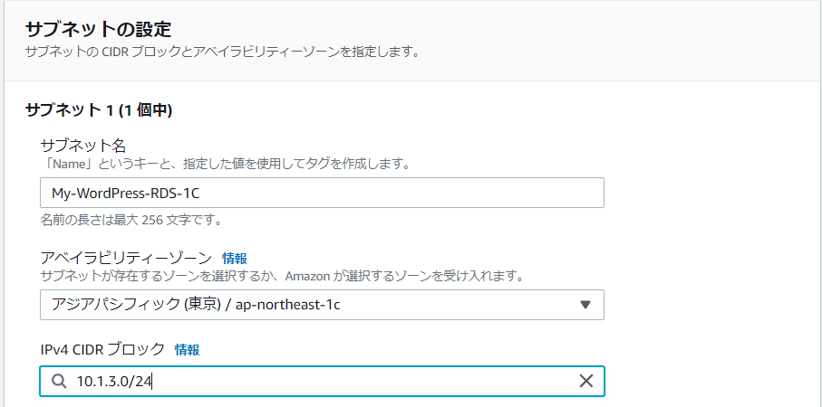Focus the サブネット名 input field
Image resolution: width=822 pixels, height=407 pixels.
[x=322, y=193]
